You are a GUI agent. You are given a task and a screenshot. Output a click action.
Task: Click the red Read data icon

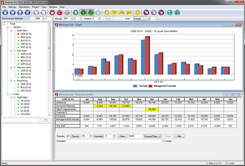[52, 13]
